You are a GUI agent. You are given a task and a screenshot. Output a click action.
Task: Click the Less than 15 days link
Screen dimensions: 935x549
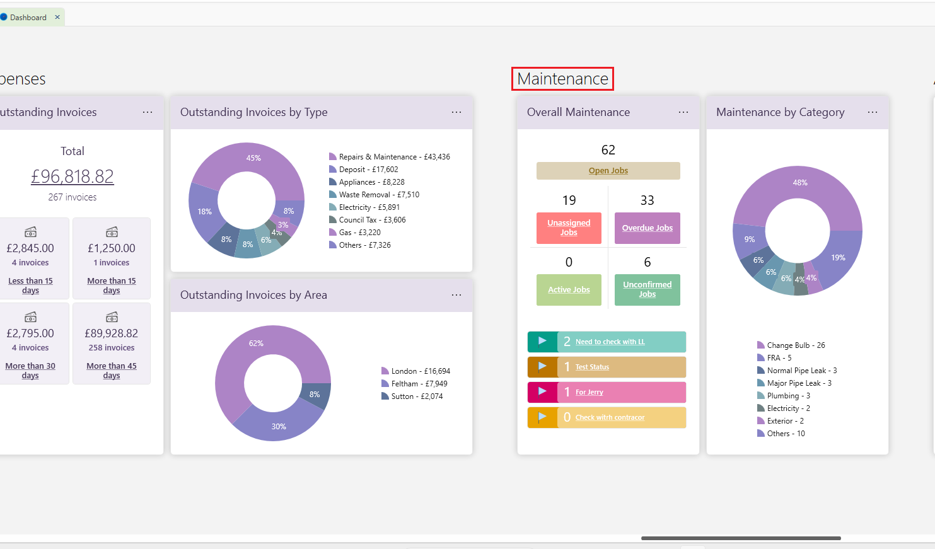[30, 286]
